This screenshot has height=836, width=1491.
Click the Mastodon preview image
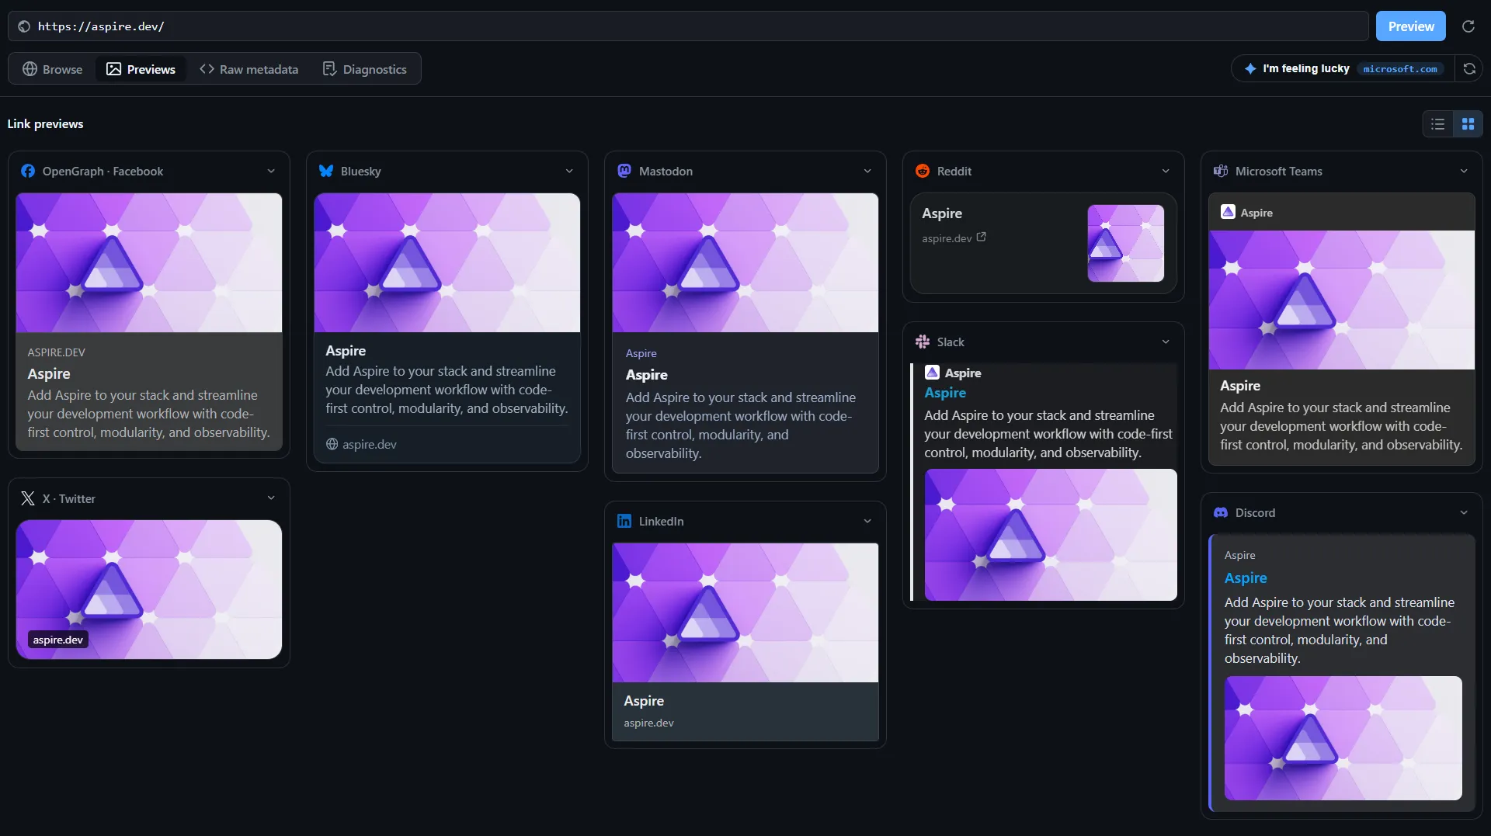click(x=745, y=262)
